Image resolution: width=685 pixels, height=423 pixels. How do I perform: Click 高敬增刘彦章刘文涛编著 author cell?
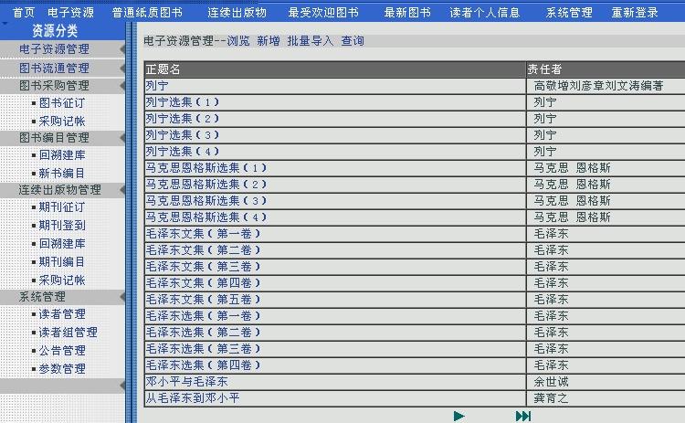click(x=598, y=86)
